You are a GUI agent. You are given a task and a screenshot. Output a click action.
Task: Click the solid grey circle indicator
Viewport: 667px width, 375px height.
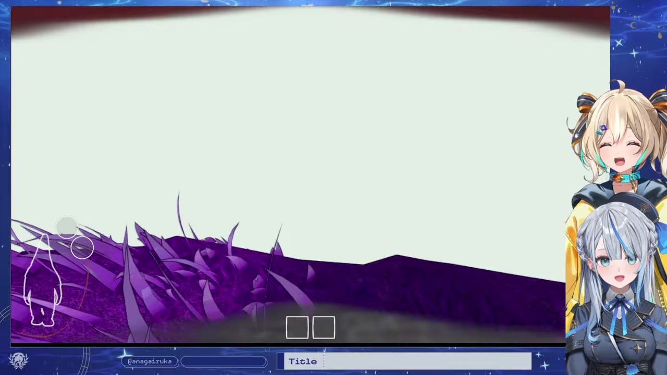point(67,227)
